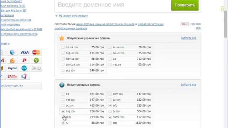The image size is (228, 128).
Task: Check the xxx domain checkbox
Action: click(x=110, y=123)
